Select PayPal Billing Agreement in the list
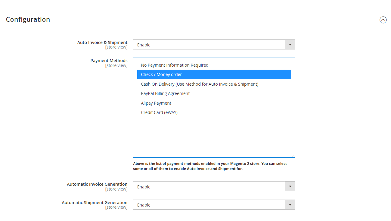Viewport: 391px width, 221px height. 165,93
